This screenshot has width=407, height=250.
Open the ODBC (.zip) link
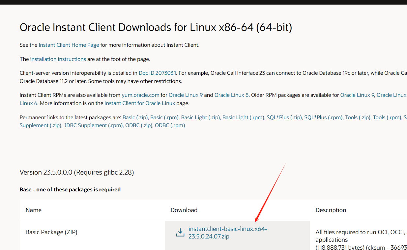coord(138,125)
